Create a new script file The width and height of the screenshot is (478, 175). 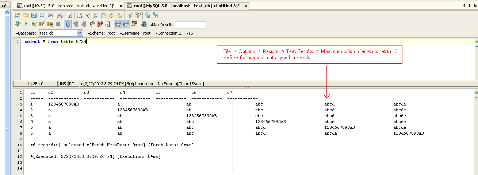point(18,15)
